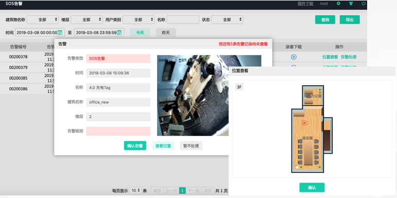Viewport: 397px width, 198px height.
Task: Click the settings gear icon in header
Action: coord(338,4)
